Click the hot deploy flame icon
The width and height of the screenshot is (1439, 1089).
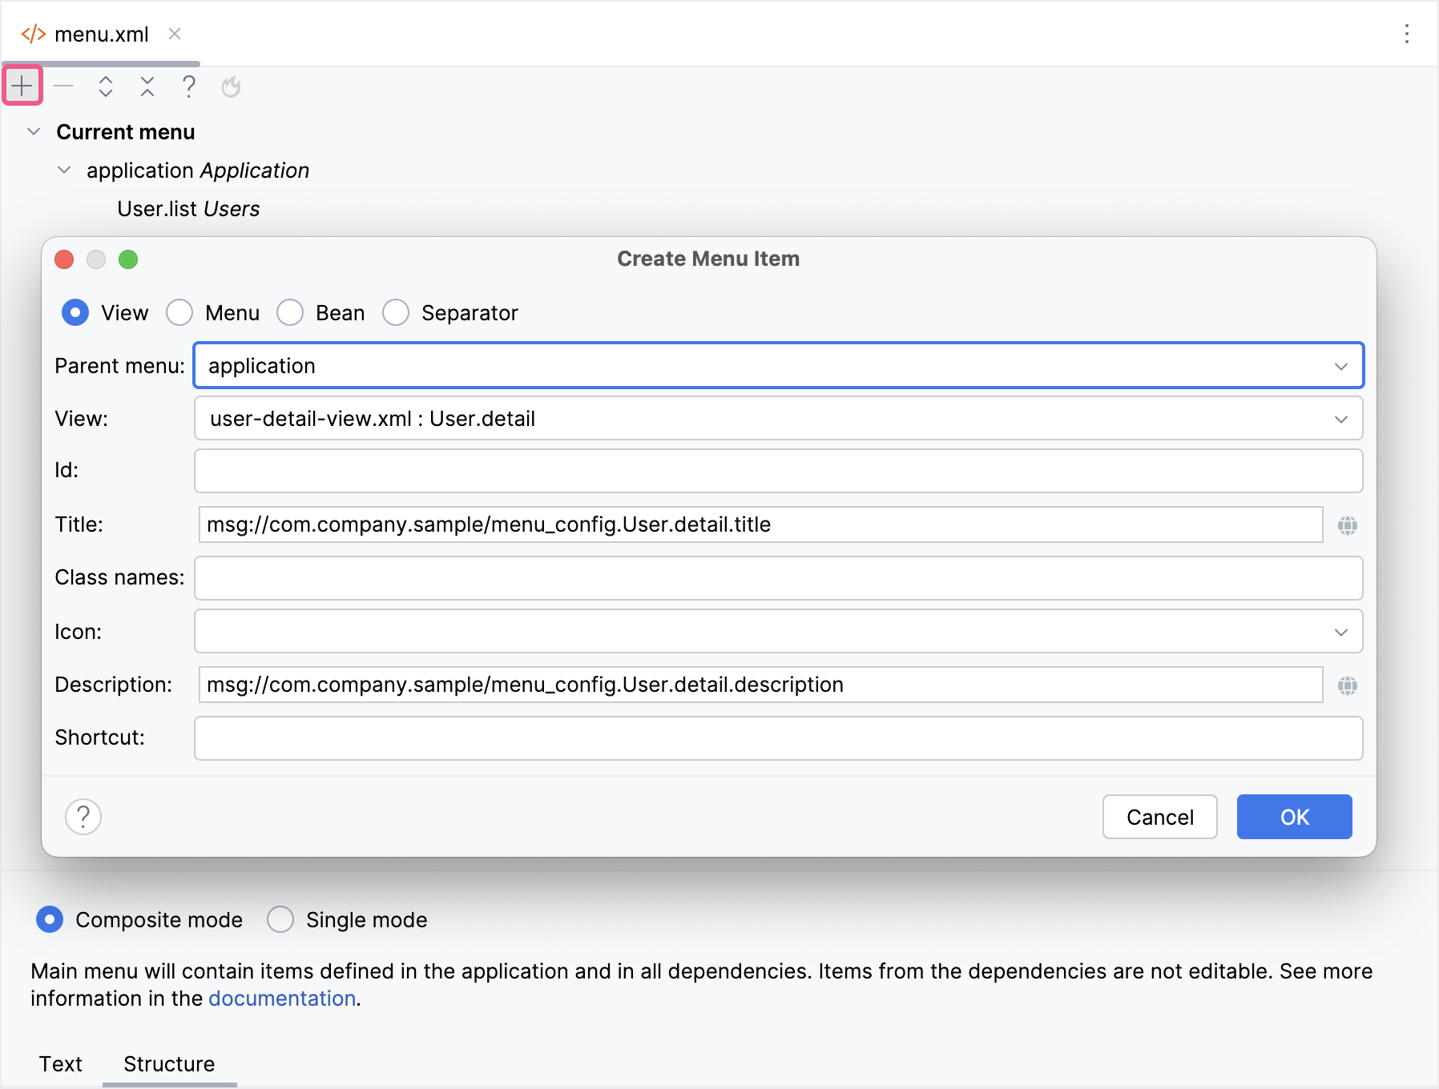(231, 86)
